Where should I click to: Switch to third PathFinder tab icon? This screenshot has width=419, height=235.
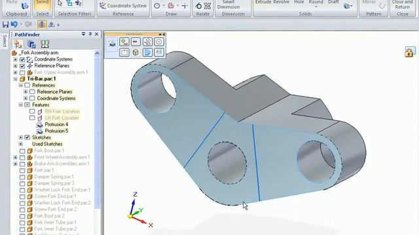pyautogui.click(x=45, y=44)
